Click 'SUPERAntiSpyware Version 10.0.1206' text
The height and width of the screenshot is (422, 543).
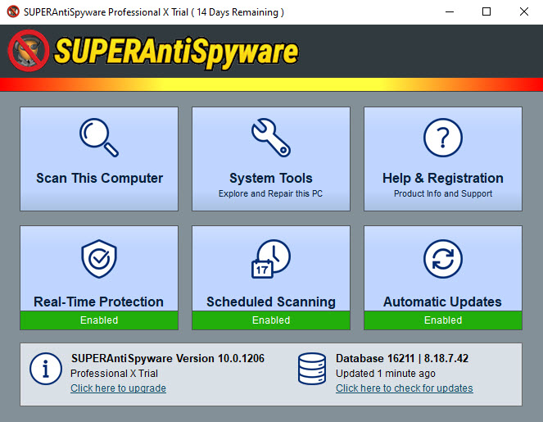click(x=168, y=358)
